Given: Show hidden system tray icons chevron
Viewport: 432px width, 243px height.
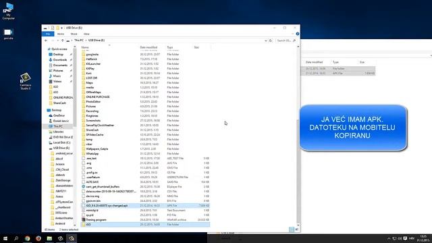Looking at the screenshot, I should point(389,238).
